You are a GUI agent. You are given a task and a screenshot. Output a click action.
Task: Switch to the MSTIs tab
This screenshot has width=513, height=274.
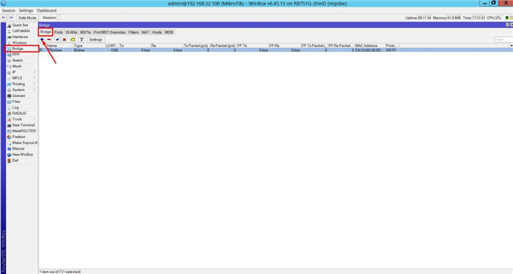[x=85, y=32]
